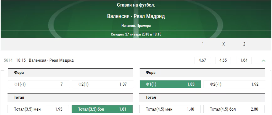Image resolution: width=272 pixels, height=115 pixels.
Task: Click event number 5614
Action: pos(8,60)
